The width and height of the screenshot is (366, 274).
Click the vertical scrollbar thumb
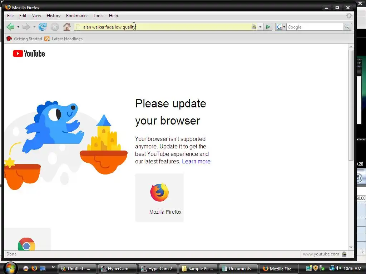(351, 105)
